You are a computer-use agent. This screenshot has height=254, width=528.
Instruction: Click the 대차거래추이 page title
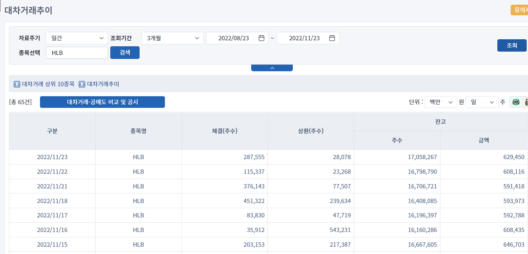[x=28, y=10]
